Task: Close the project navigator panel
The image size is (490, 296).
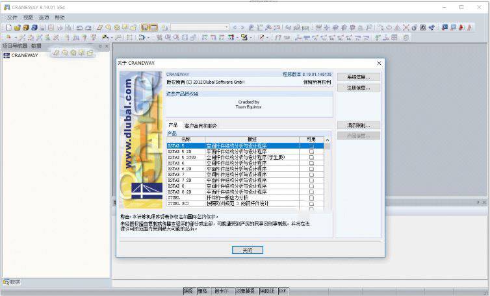Action: (107, 46)
